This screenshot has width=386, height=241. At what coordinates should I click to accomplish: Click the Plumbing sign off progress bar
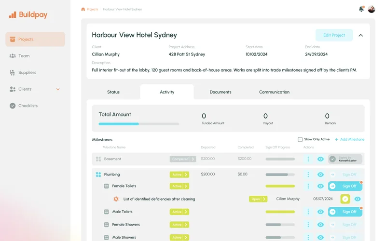[280, 174]
